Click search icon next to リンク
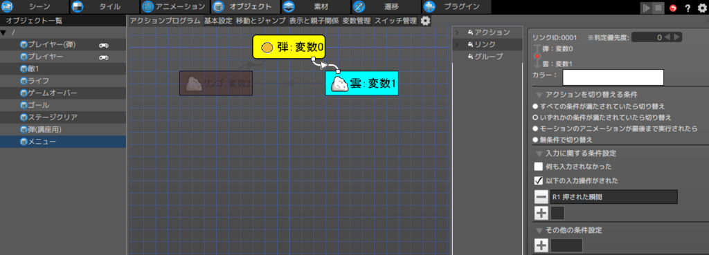 (x=471, y=44)
